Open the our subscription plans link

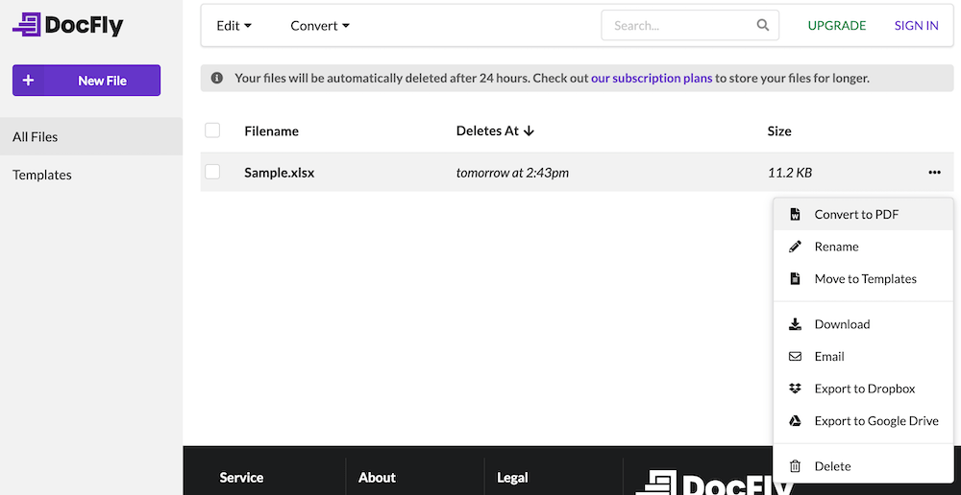652,79
